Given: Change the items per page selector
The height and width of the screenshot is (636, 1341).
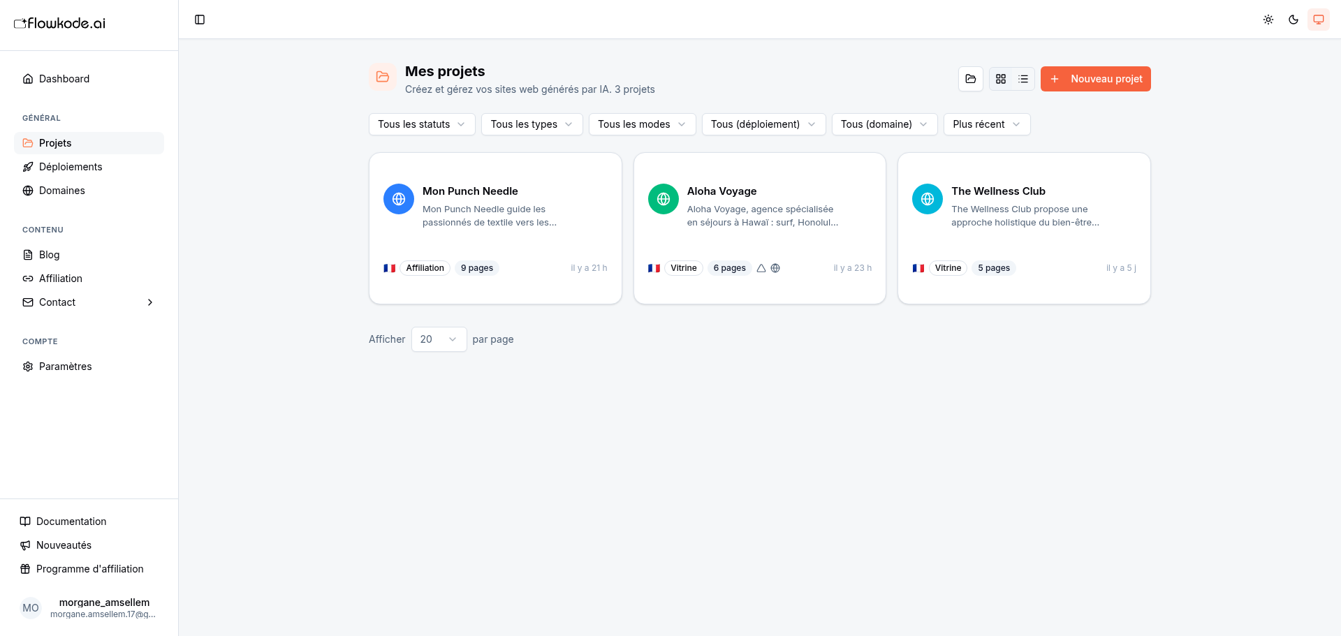Looking at the screenshot, I should [439, 339].
